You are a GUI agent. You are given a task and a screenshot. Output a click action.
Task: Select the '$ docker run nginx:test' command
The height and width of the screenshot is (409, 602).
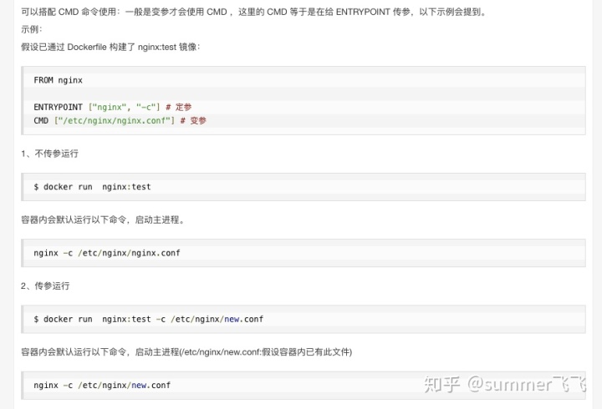click(x=92, y=187)
